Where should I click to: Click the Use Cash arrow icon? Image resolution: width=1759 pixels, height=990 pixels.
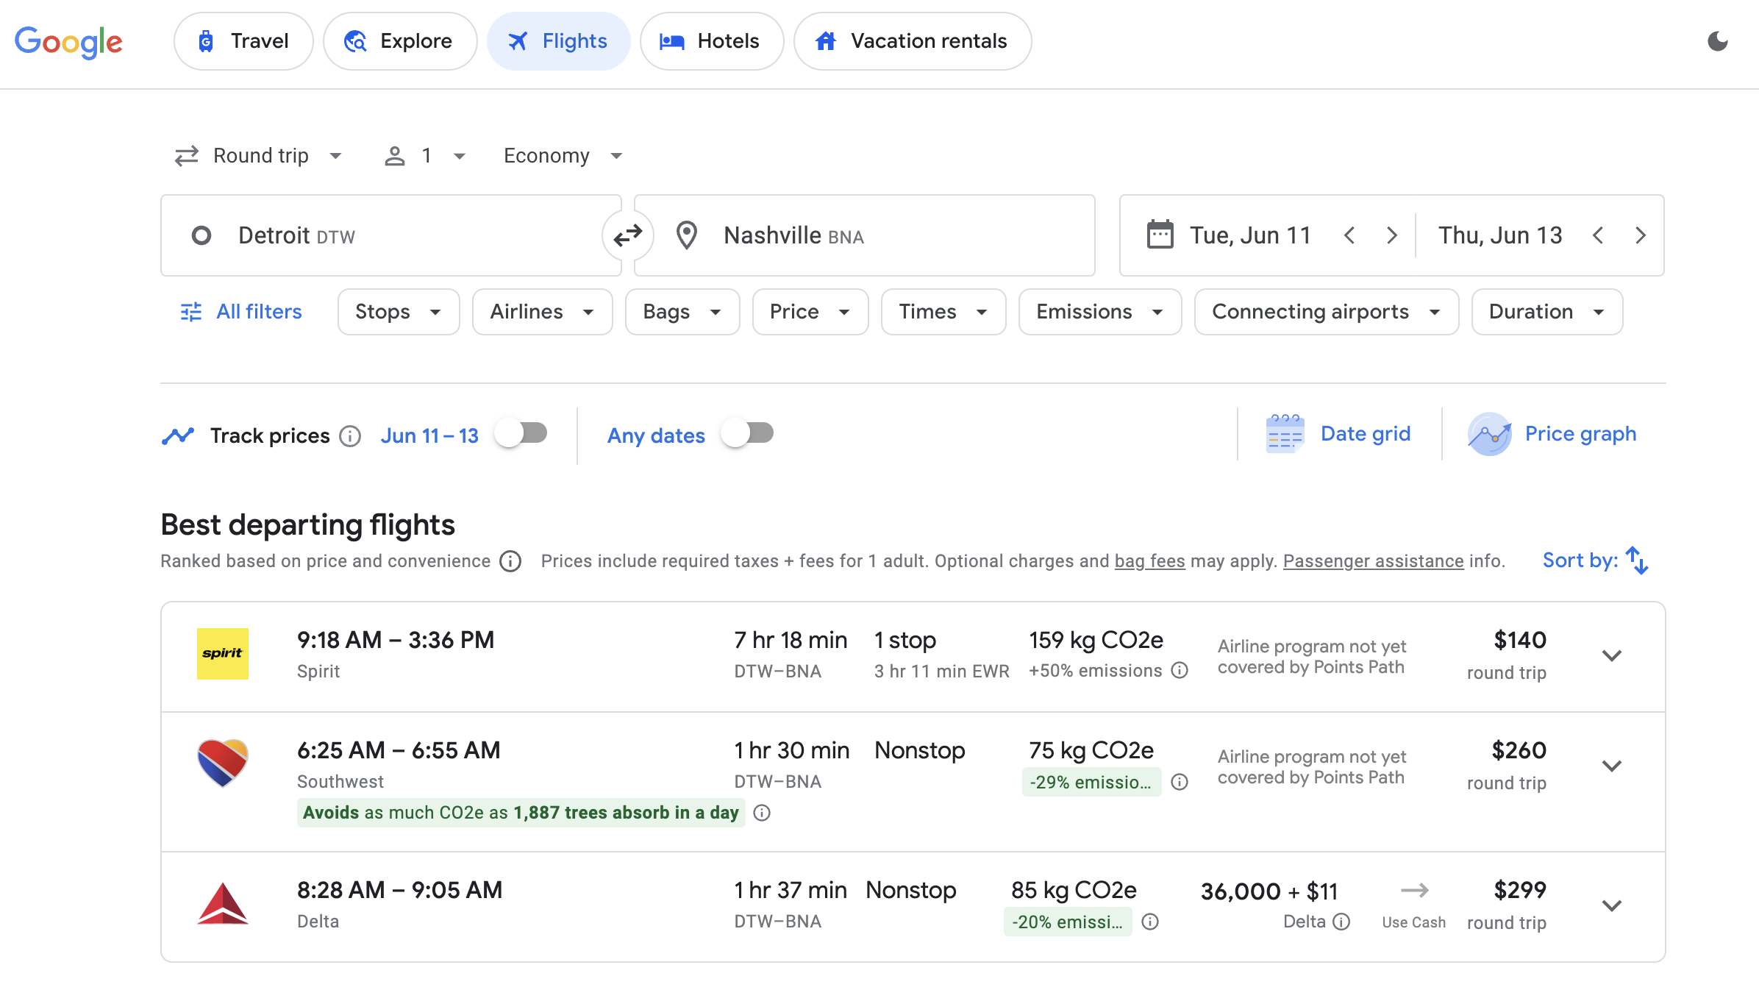click(x=1414, y=891)
